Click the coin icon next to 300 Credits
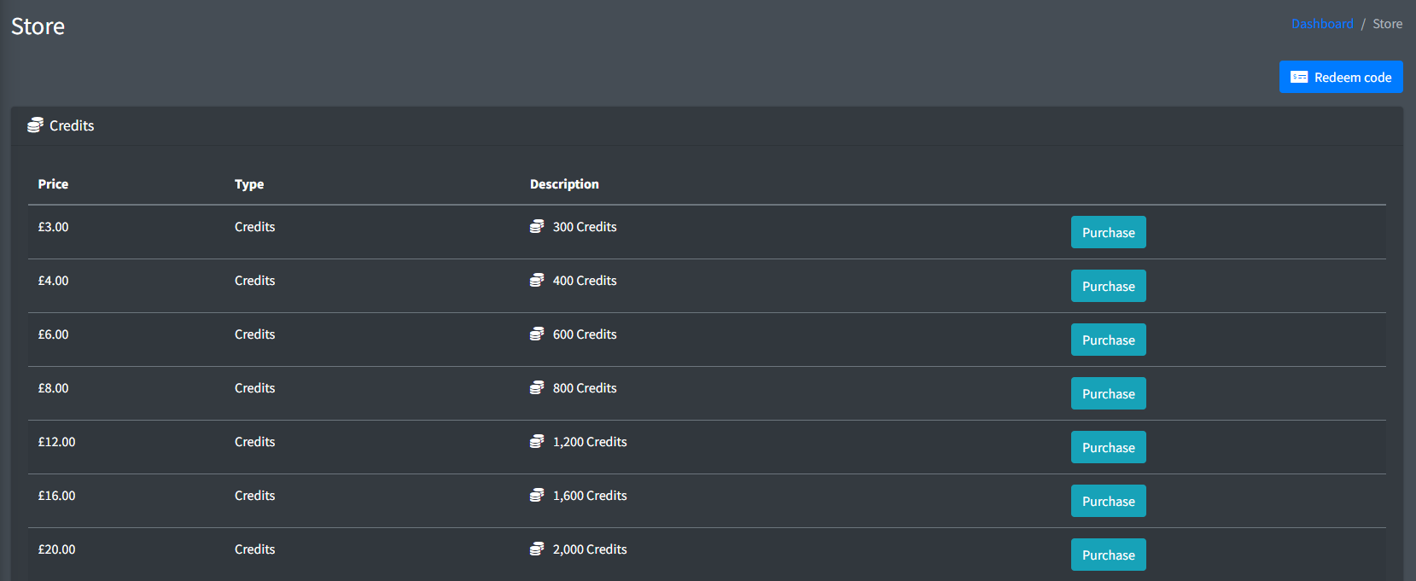This screenshot has width=1416, height=581. coord(537,227)
